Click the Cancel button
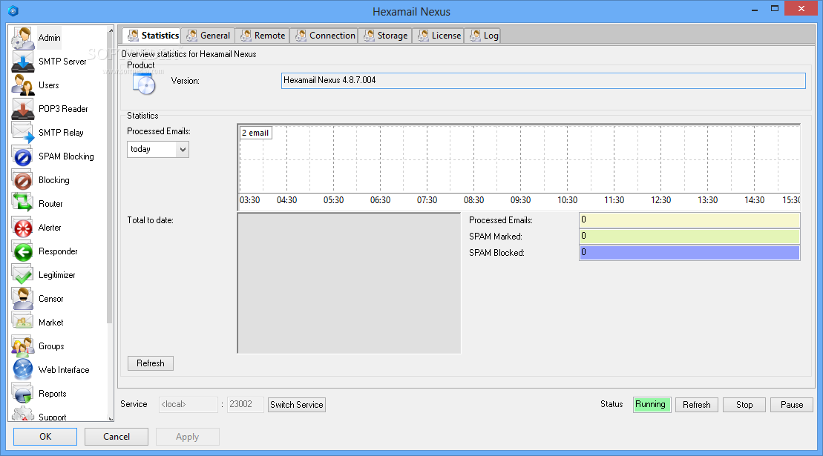The height and width of the screenshot is (456, 823). (117, 437)
